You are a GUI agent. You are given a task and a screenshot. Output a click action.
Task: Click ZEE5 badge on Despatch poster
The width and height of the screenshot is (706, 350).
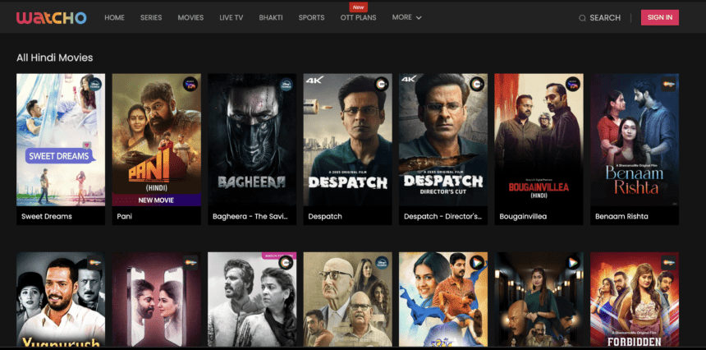382,85
